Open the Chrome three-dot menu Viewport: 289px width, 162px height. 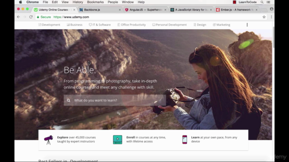(271, 17)
